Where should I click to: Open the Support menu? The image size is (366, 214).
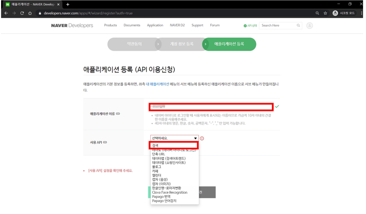pyautogui.click(x=197, y=25)
